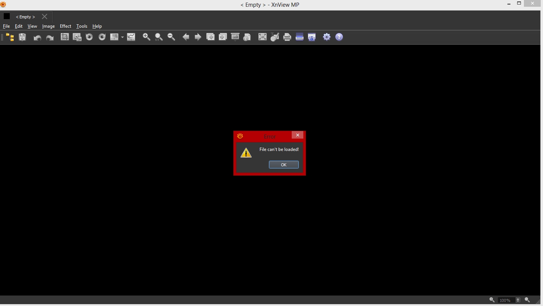Click the XnView MP title bar app icon
Viewport: 543px width, 306px height.
3,4
